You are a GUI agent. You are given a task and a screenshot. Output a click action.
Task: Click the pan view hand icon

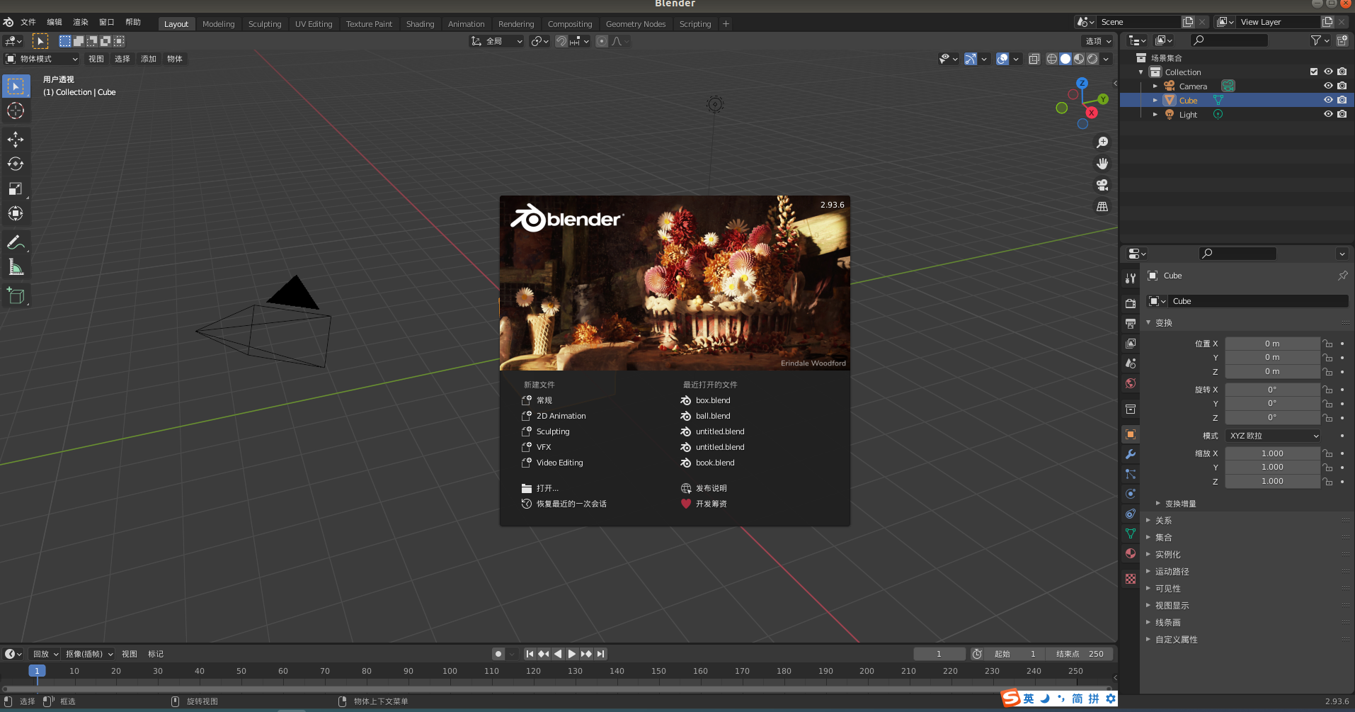coord(1102,164)
